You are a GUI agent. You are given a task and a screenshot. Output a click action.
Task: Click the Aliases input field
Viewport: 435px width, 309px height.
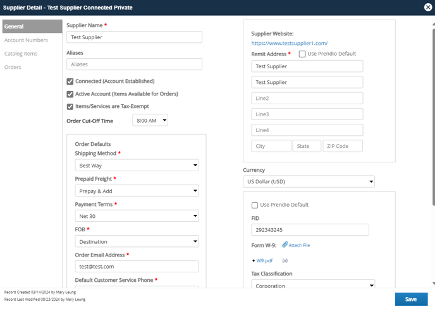[134, 64]
